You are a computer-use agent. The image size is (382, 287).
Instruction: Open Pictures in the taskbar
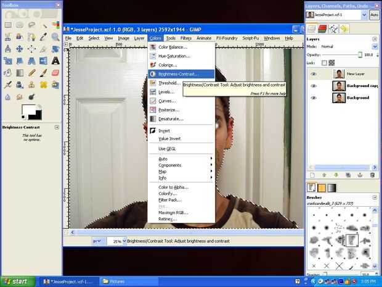pos(128,281)
